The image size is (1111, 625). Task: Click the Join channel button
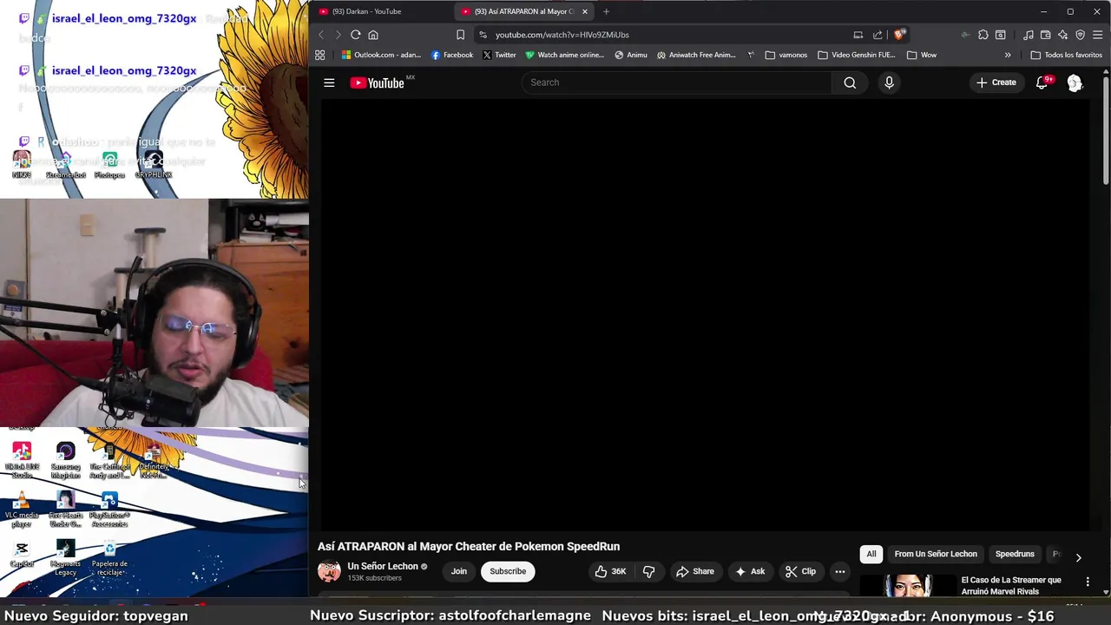coord(458,571)
